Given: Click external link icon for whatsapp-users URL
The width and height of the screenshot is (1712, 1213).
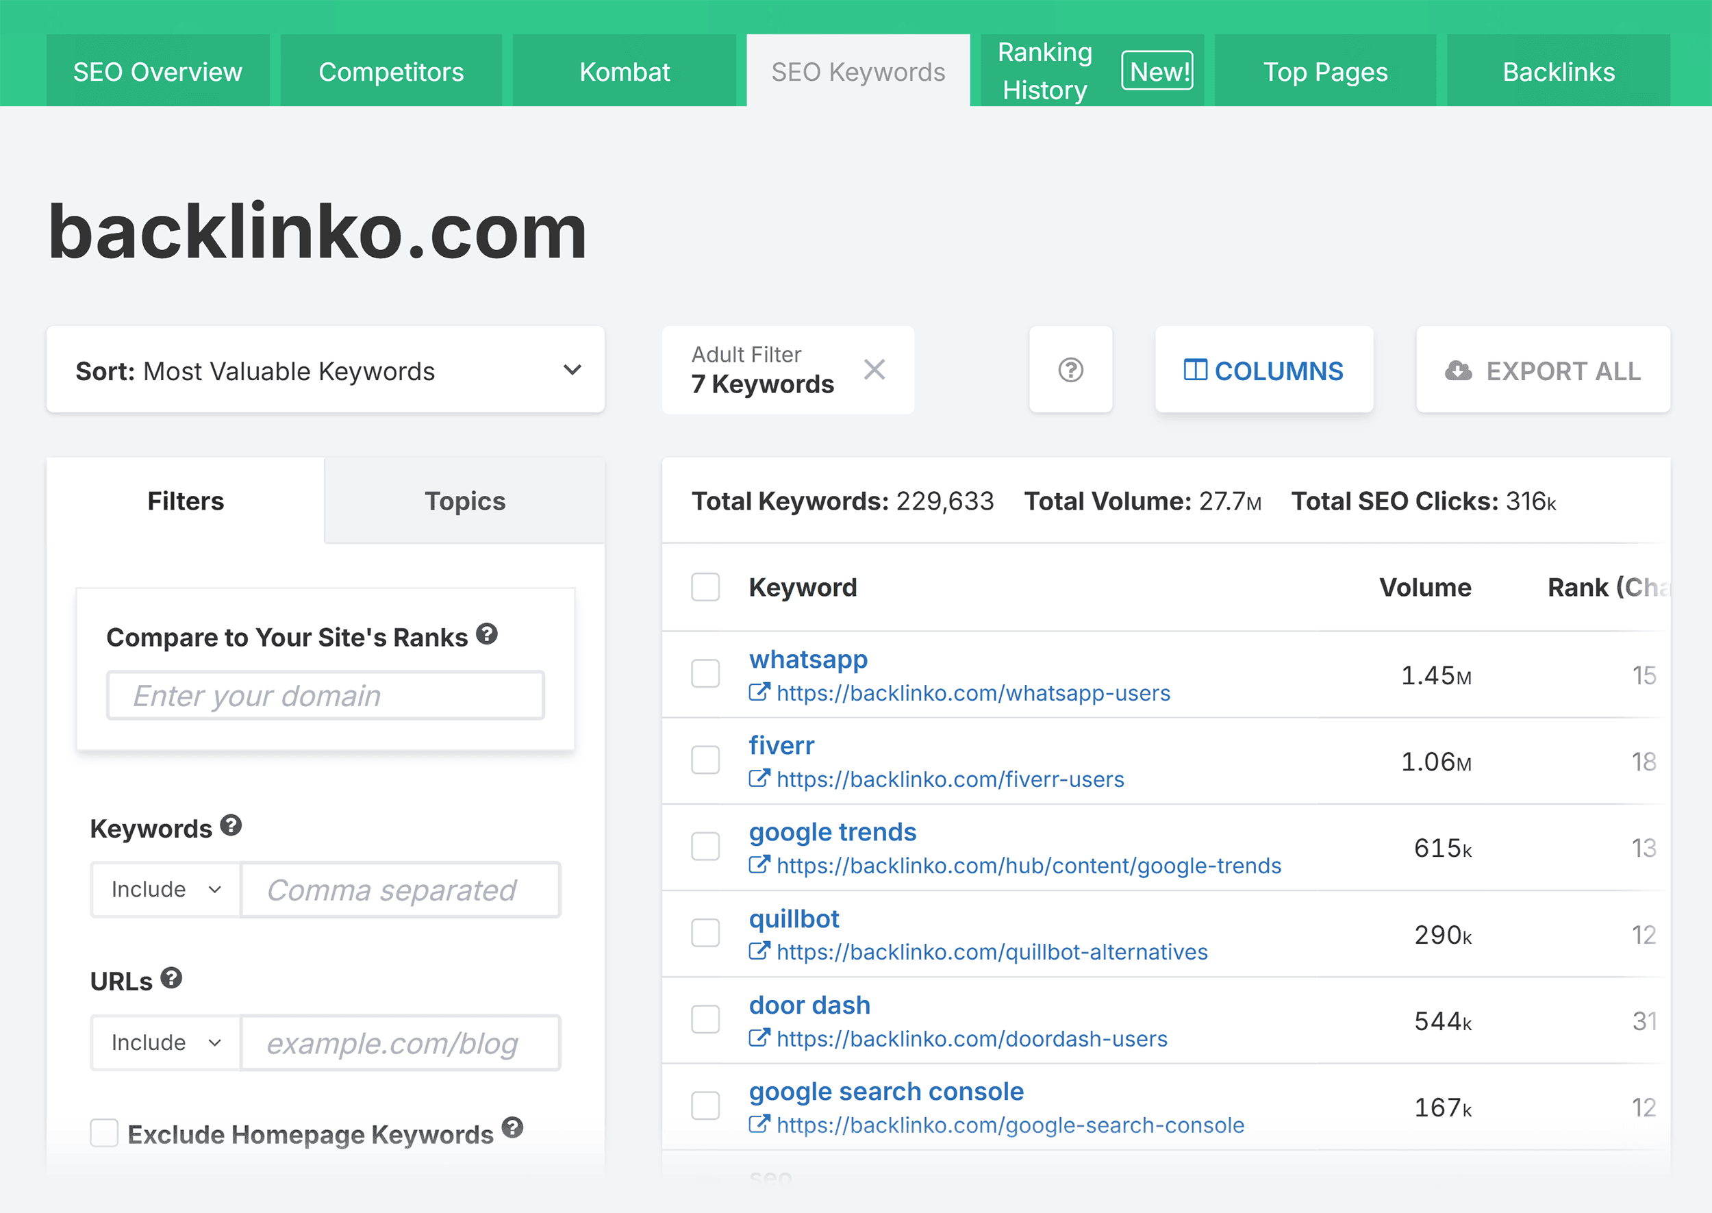Looking at the screenshot, I should (759, 692).
